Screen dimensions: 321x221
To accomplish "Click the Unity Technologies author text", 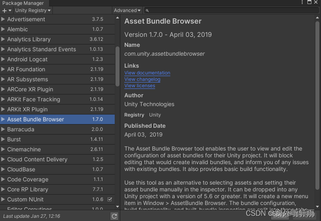I will pyautogui.click(x=149, y=104).
